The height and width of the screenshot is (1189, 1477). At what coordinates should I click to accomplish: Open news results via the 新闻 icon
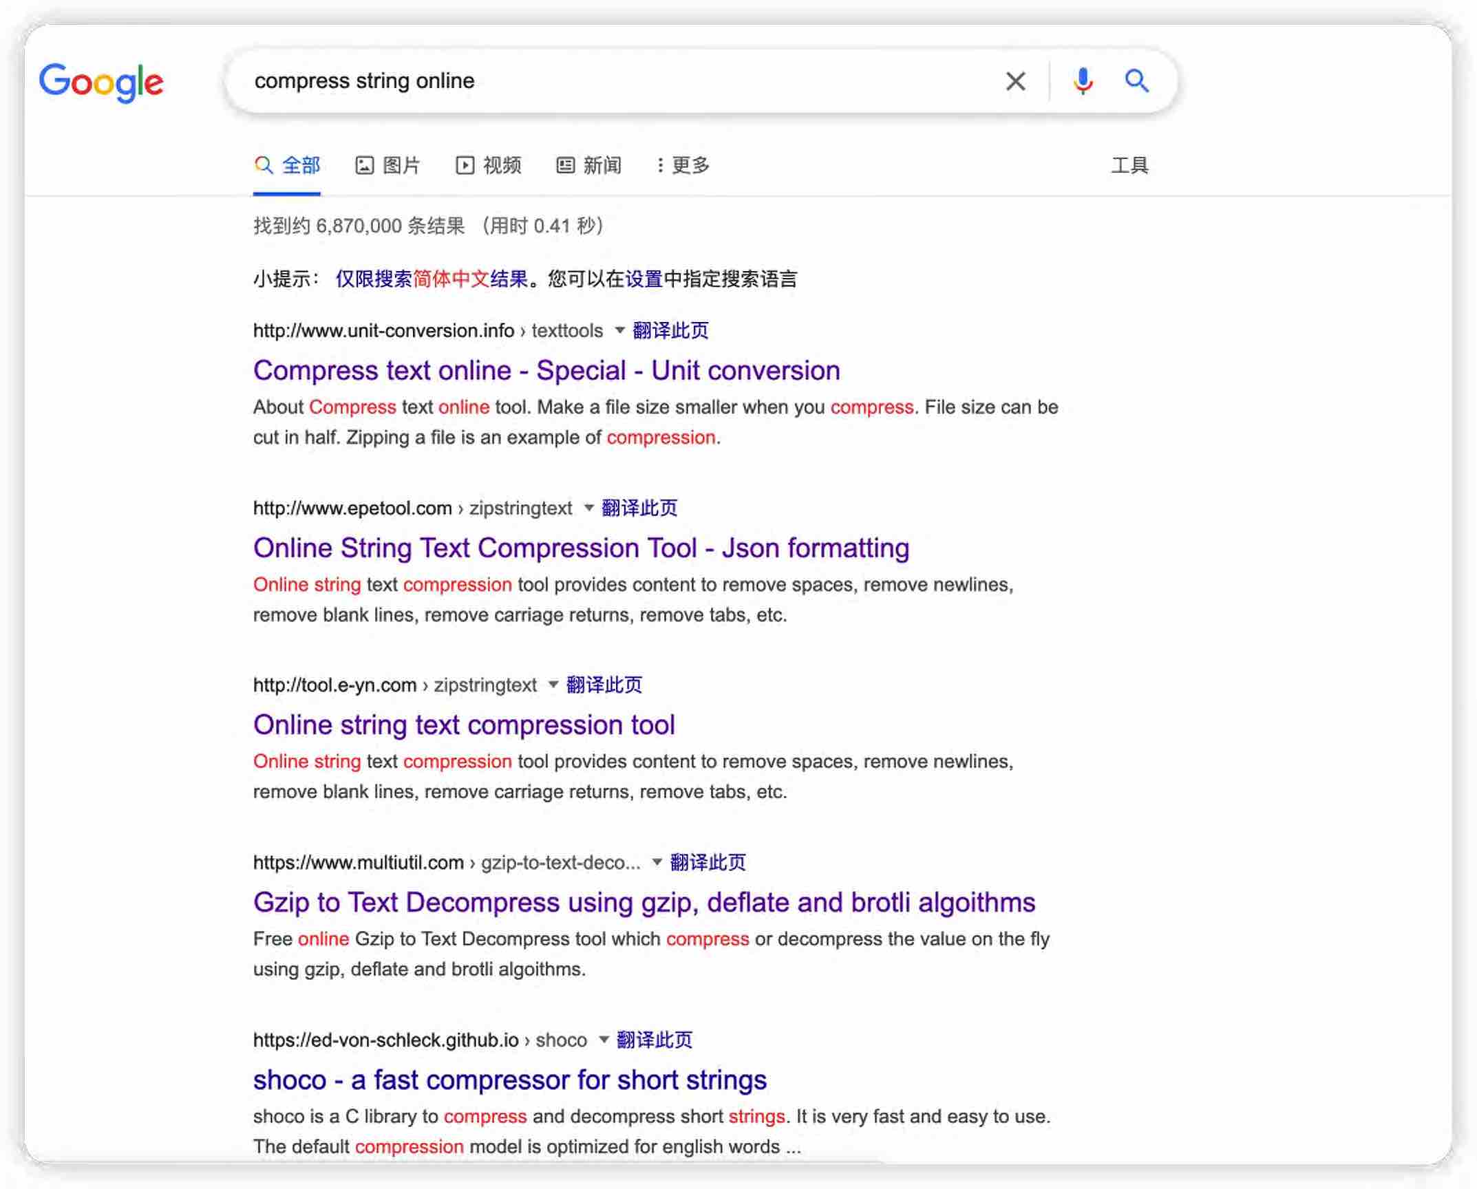tap(564, 165)
